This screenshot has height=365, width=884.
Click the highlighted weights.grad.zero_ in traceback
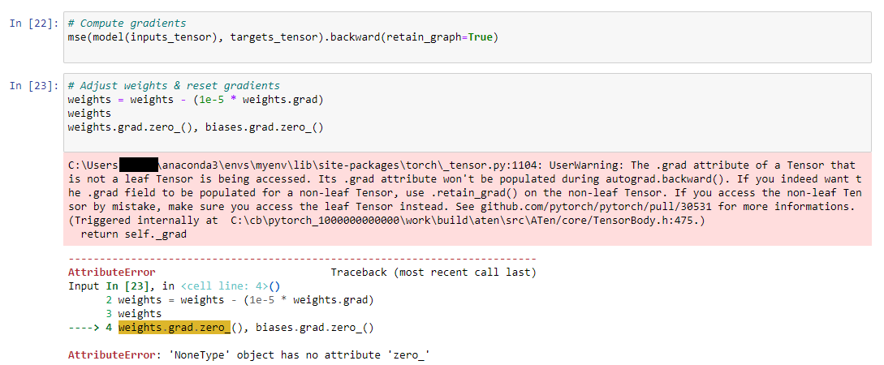174,328
